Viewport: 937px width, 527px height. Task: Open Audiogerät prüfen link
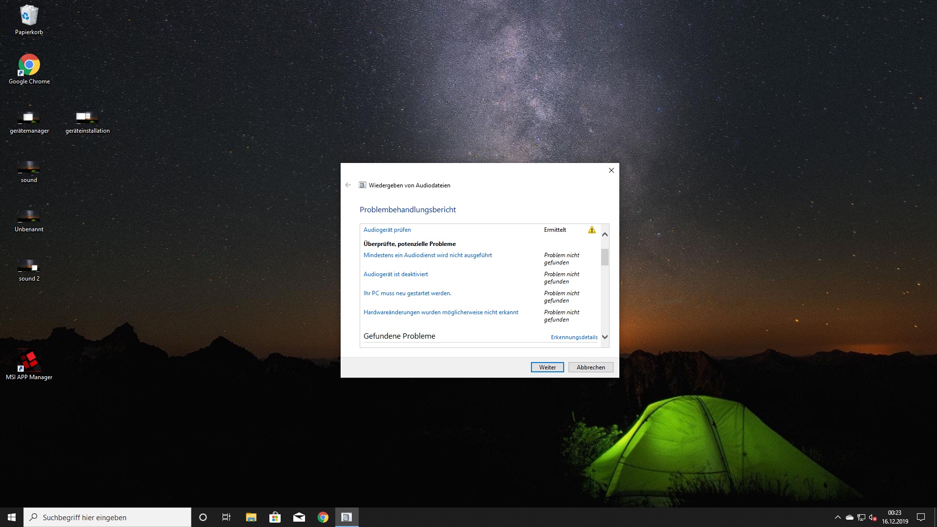[x=387, y=230]
